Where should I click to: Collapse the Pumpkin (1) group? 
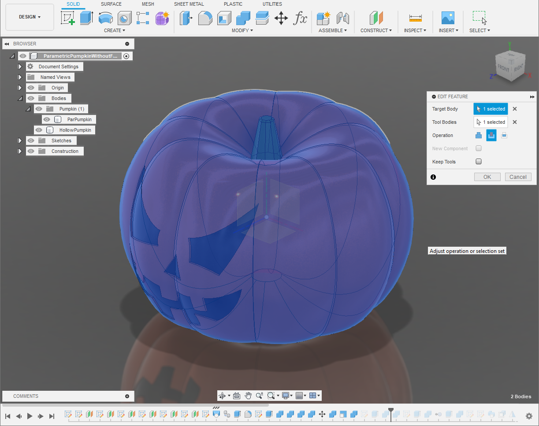pyautogui.click(x=28, y=109)
